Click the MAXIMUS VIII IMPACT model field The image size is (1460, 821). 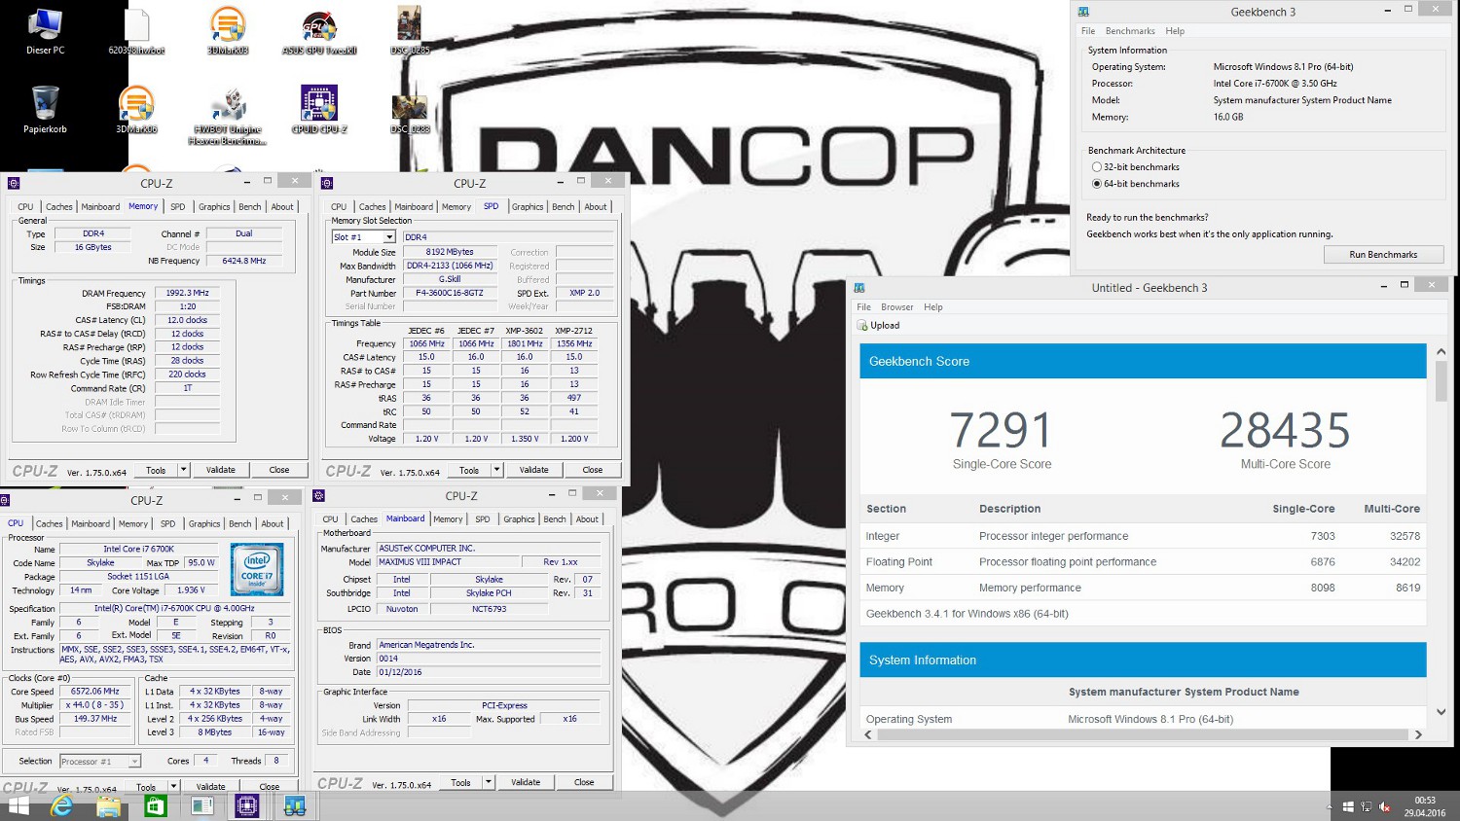[447, 562]
